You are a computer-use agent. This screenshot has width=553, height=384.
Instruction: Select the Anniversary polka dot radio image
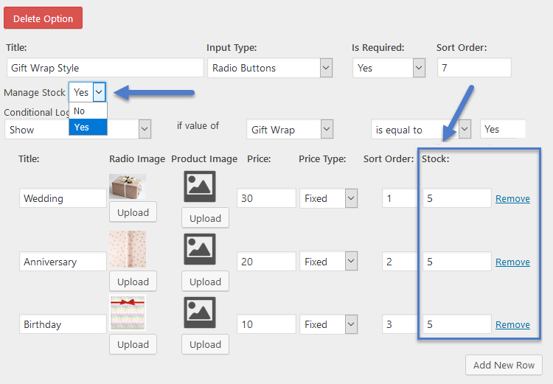[128, 249]
